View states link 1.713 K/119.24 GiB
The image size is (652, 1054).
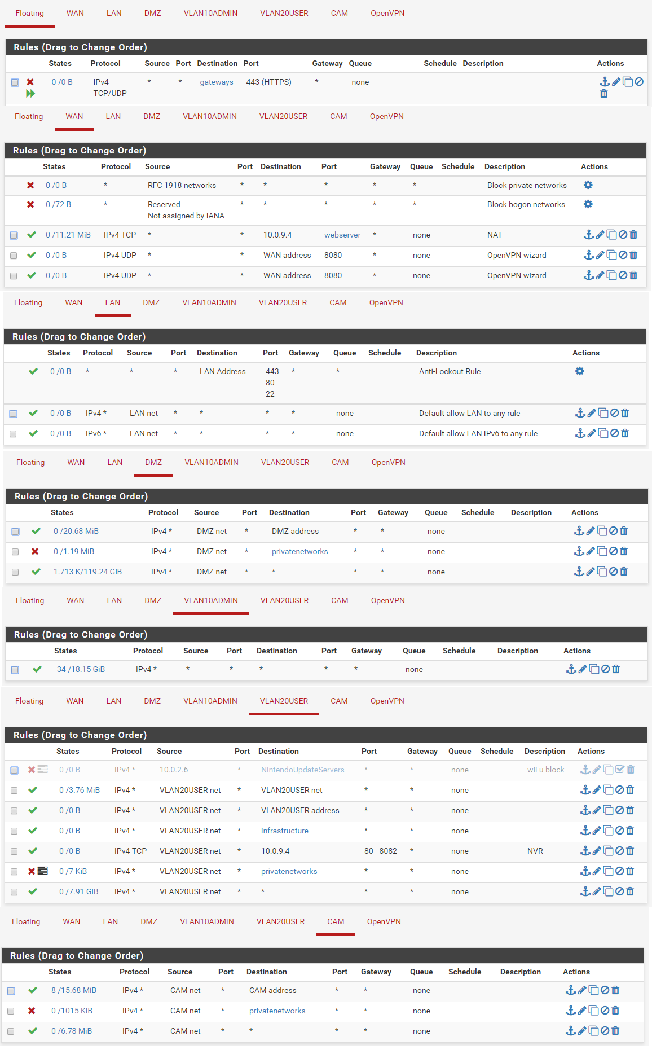[x=87, y=572]
